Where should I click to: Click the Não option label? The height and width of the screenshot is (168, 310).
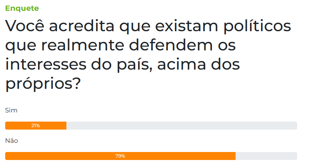pos(12,141)
